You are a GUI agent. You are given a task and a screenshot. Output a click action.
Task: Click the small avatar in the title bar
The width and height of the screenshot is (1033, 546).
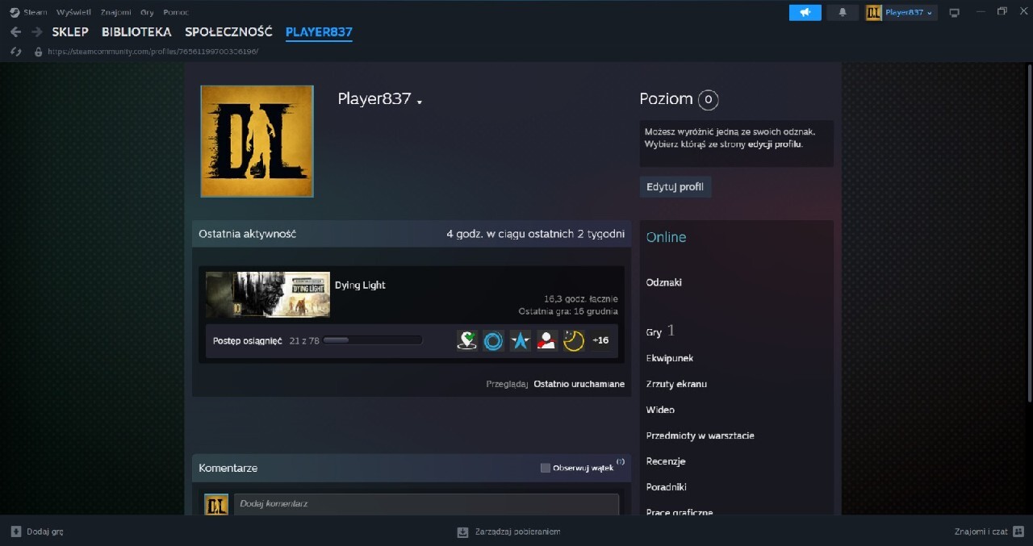874,12
